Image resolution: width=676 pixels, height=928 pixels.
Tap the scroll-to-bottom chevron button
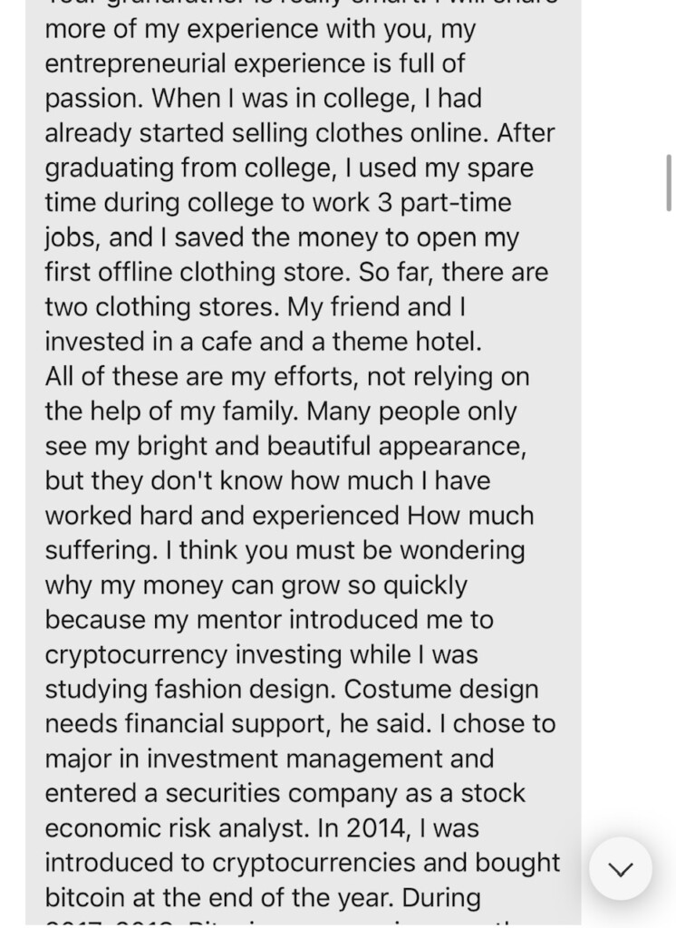click(x=621, y=869)
